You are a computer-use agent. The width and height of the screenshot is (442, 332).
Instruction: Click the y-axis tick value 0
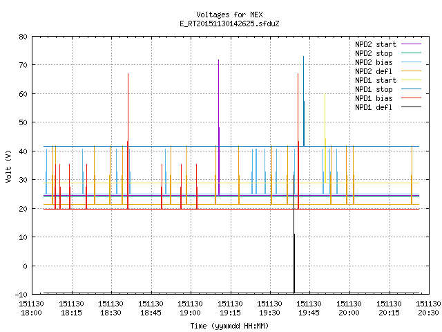coord(25,266)
